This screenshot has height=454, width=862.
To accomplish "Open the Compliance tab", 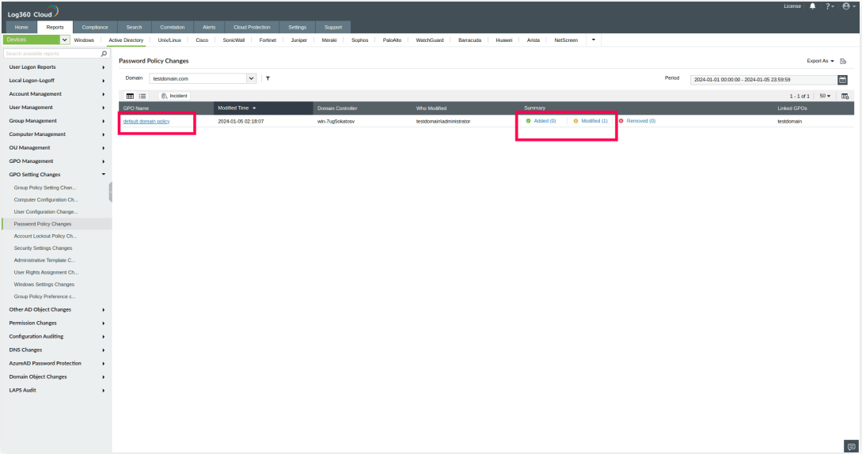I will pyautogui.click(x=95, y=28).
